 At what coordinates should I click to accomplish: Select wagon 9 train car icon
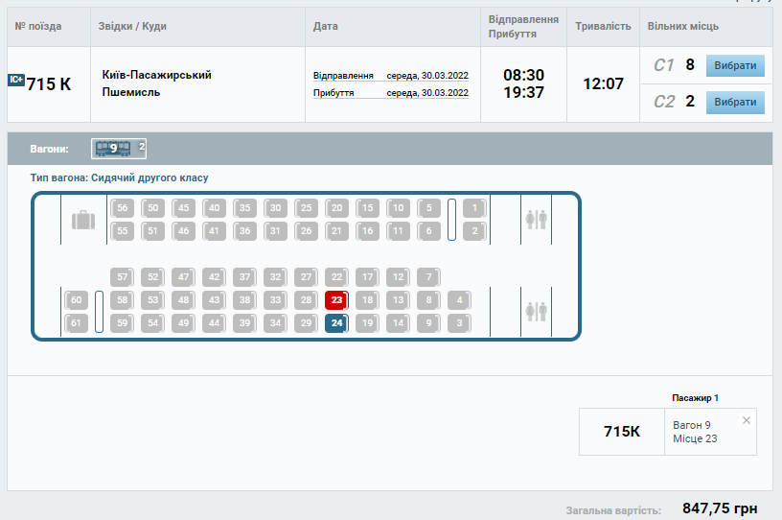113,148
